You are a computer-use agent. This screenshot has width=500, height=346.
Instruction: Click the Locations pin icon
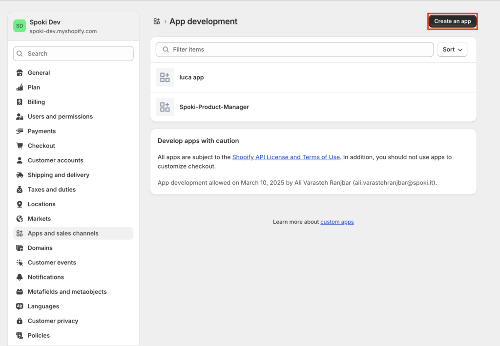20,204
